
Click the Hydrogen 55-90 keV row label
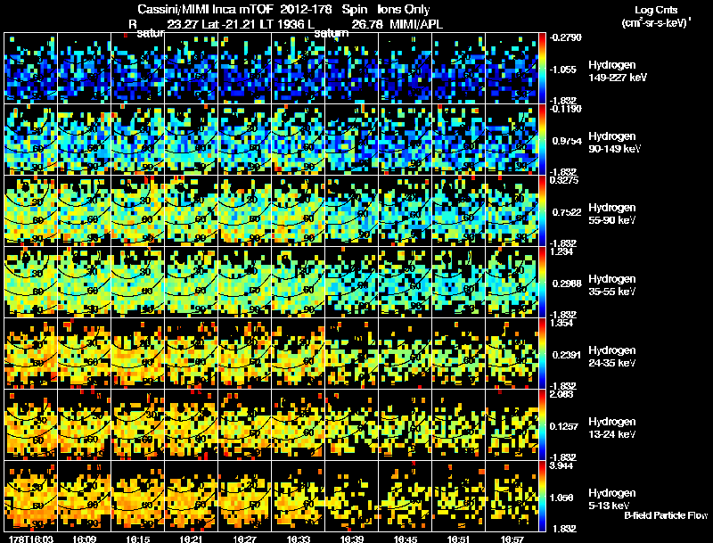612,214
